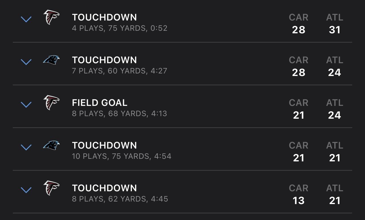Click the '8 PLAYS, 62 YARDS, 4:45' summary

point(120,199)
